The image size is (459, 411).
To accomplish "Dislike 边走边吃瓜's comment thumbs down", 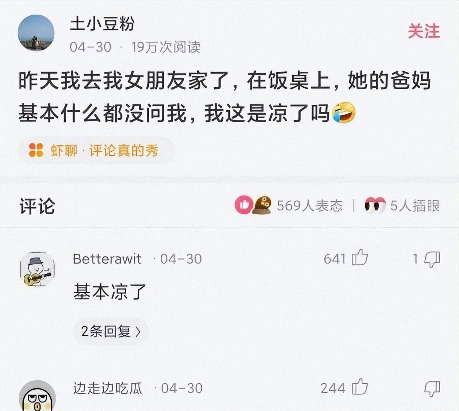I will 432,389.
